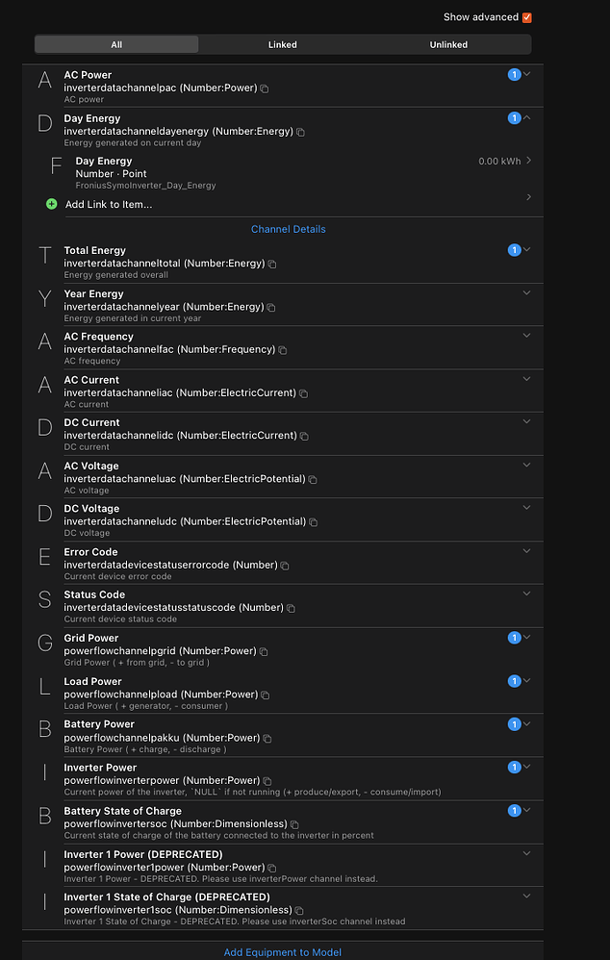
Task: Open the Channel Details link
Action: (x=288, y=229)
